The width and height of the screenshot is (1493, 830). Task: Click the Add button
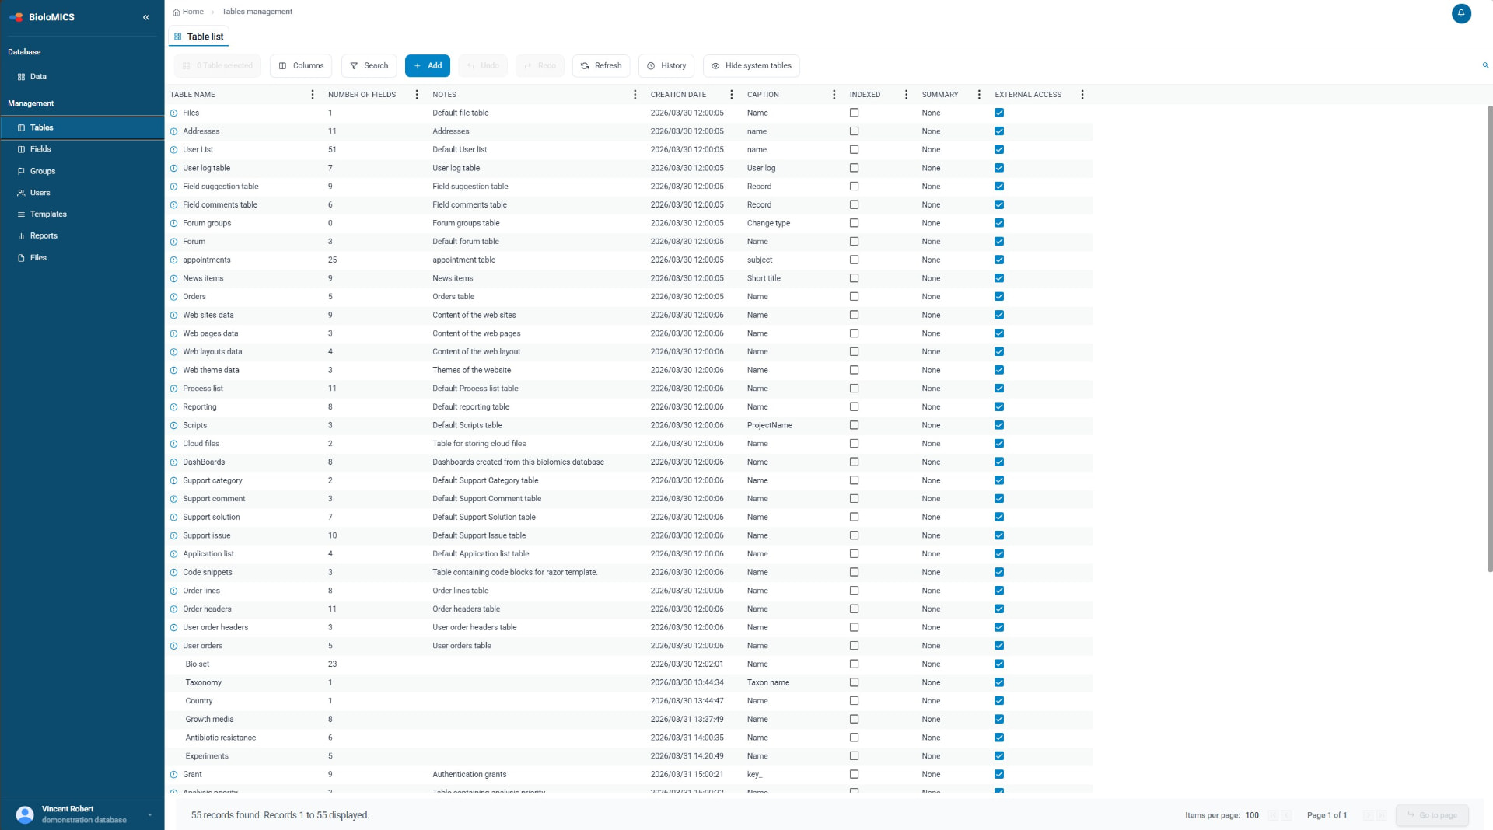pos(428,66)
